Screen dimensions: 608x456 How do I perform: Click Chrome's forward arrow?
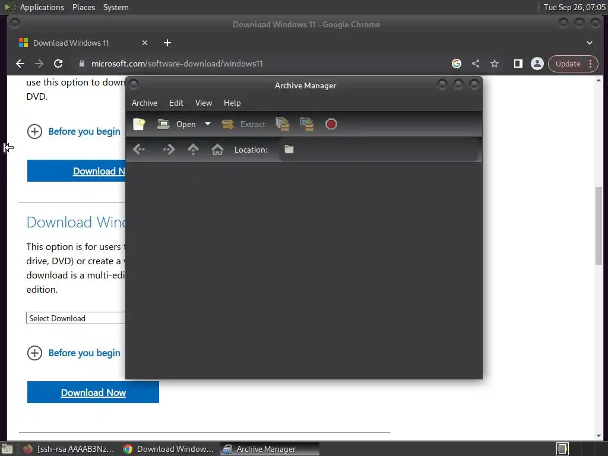[39, 64]
